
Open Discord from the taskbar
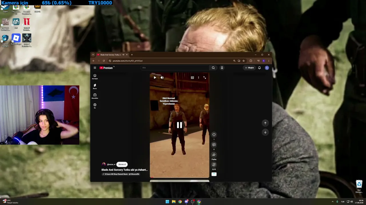click(186, 202)
